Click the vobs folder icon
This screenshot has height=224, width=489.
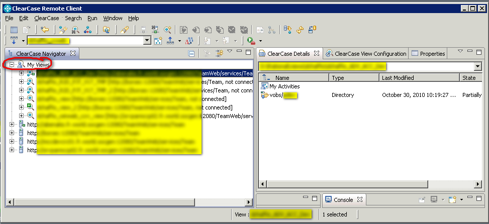click(264, 95)
